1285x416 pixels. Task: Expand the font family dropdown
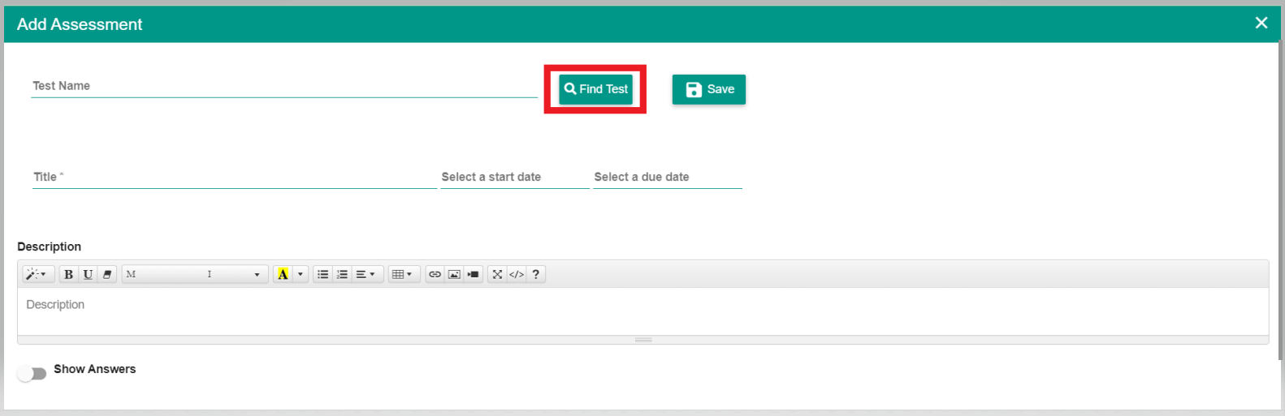click(x=194, y=274)
